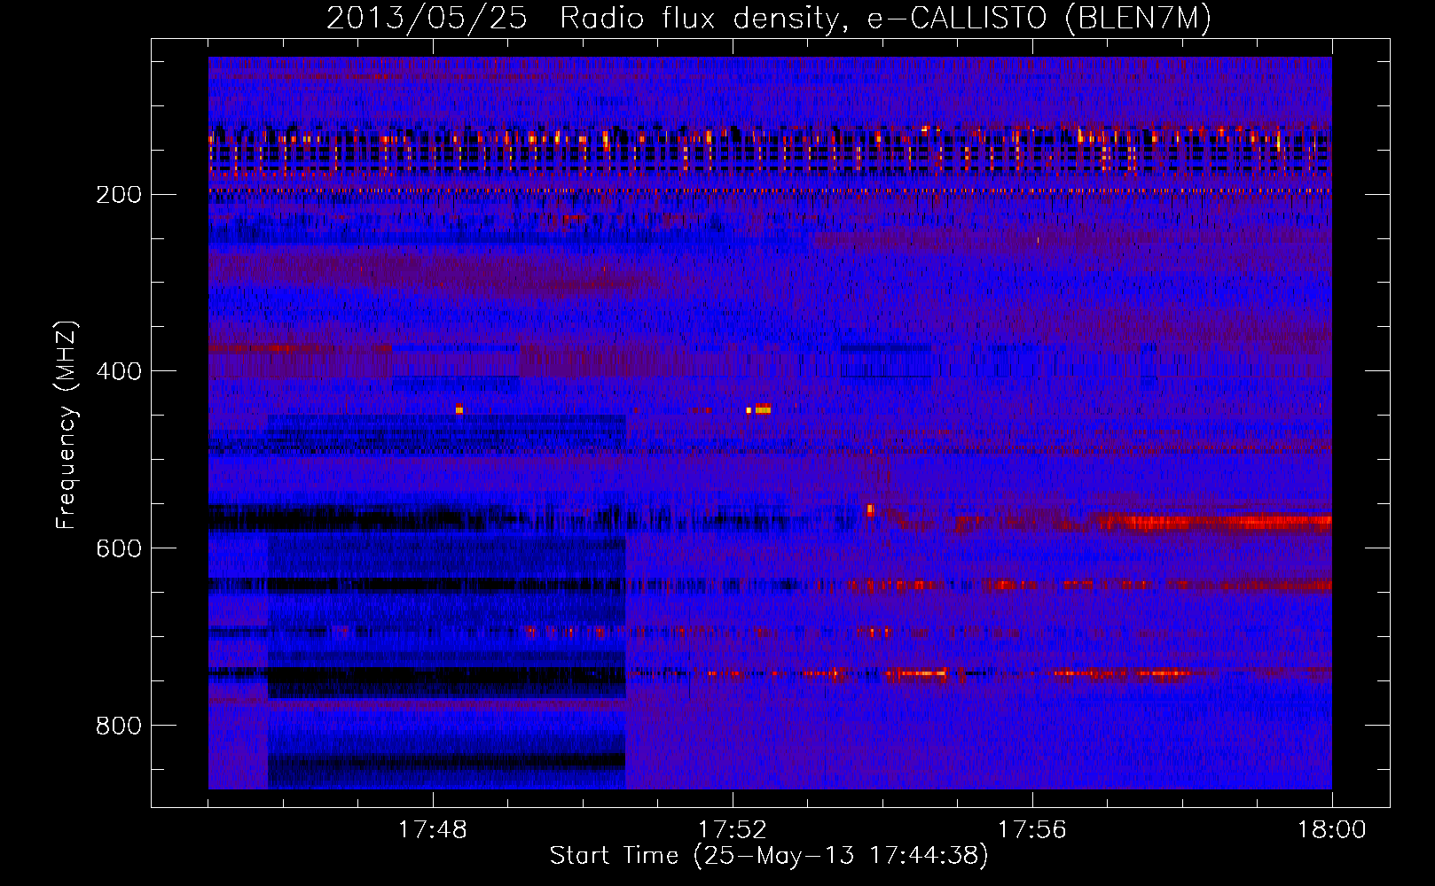This screenshot has width=1435, height=886.
Task: Click the 800 frequency tick label
Action: coord(119,726)
